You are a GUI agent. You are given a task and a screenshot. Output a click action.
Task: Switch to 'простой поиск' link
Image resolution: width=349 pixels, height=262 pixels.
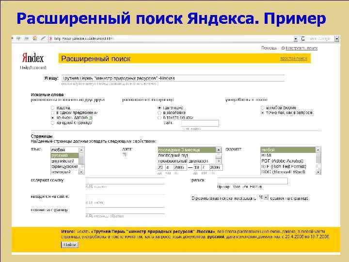click(293, 58)
